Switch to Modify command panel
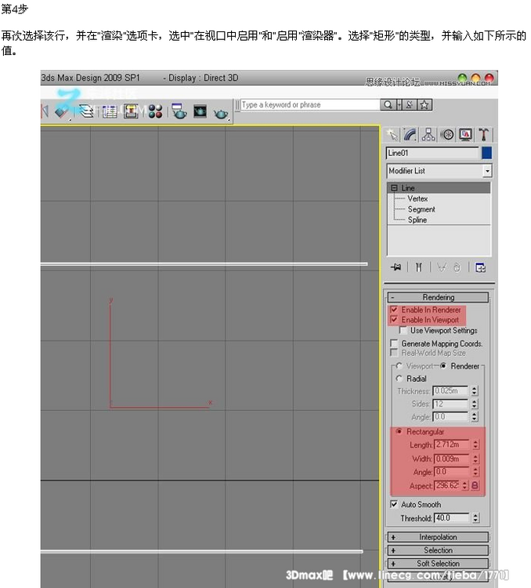The width and height of the screenshot is (531, 588). coord(410,134)
